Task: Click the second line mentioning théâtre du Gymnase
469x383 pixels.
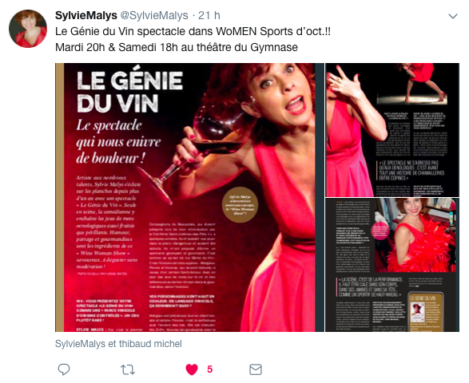Action: point(177,47)
